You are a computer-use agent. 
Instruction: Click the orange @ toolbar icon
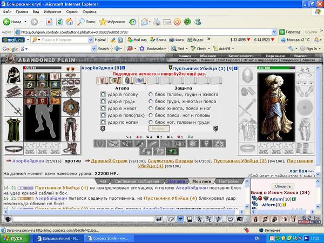(177, 22)
